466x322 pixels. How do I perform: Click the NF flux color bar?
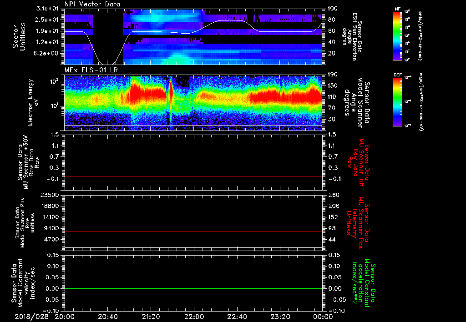pyautogui.click(x=398, y=36)
